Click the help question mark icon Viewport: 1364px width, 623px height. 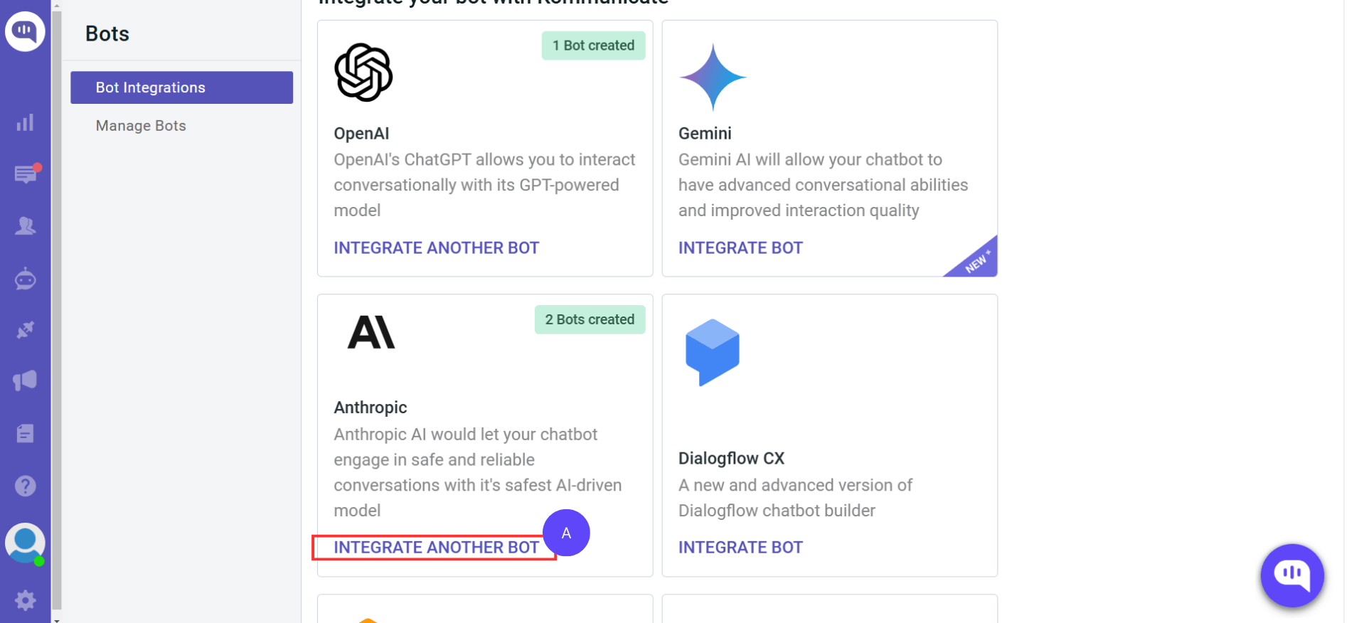pos(25,486)
